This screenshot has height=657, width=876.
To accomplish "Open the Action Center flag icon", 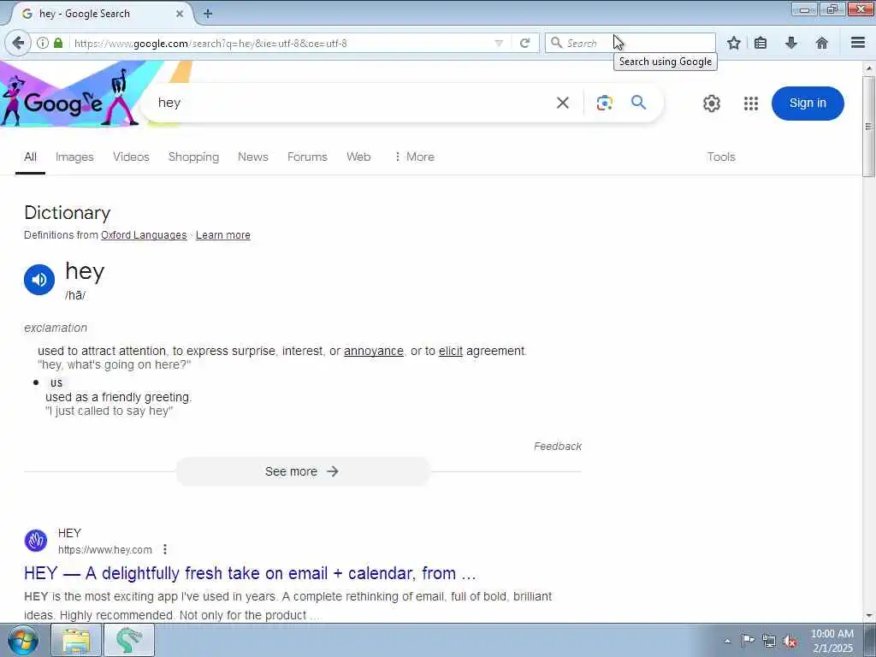I will [x=748, y=641].
